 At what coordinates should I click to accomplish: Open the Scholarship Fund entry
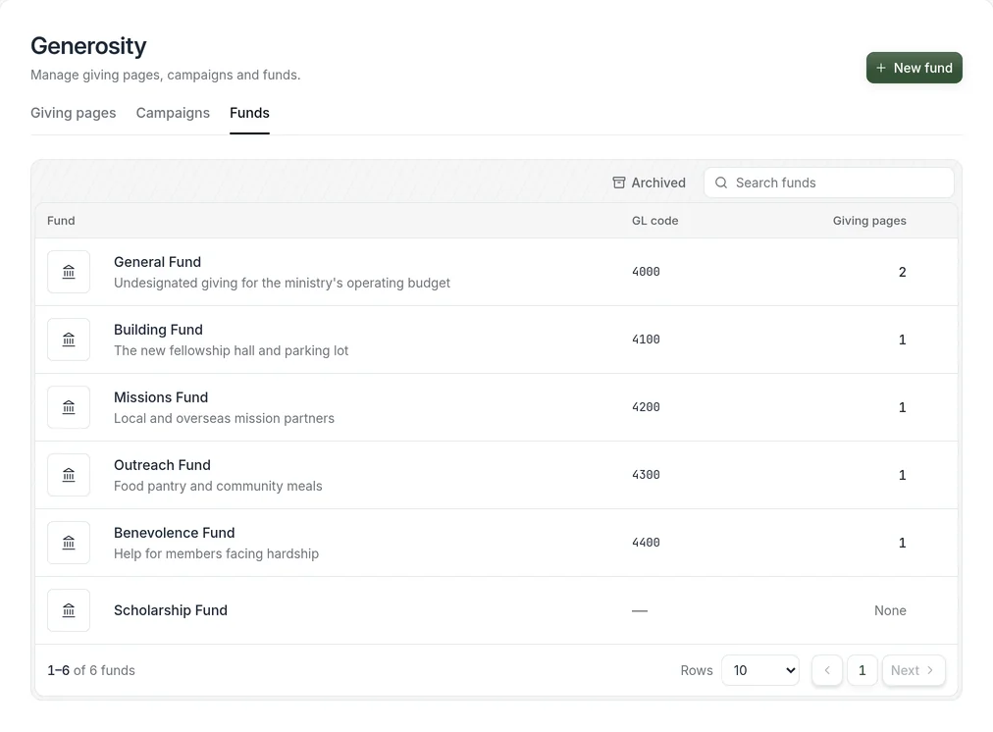tap(496, 611)
